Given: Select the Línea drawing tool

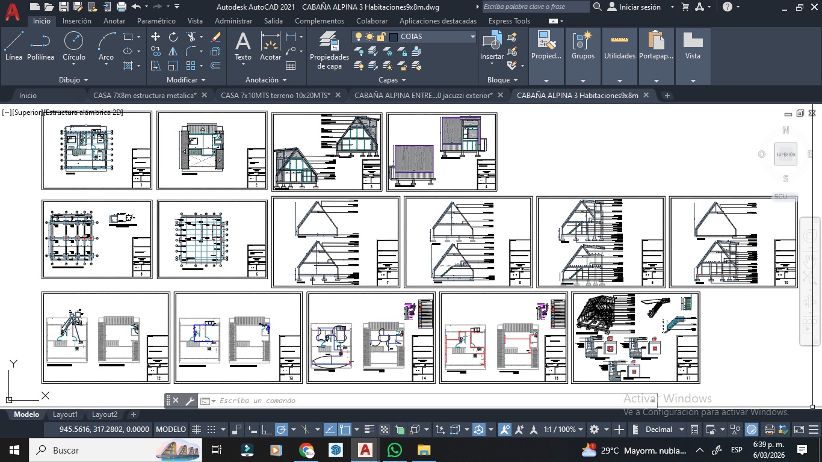Looking at the screenshot, I should pyautogui.click(x=14, y=46).
